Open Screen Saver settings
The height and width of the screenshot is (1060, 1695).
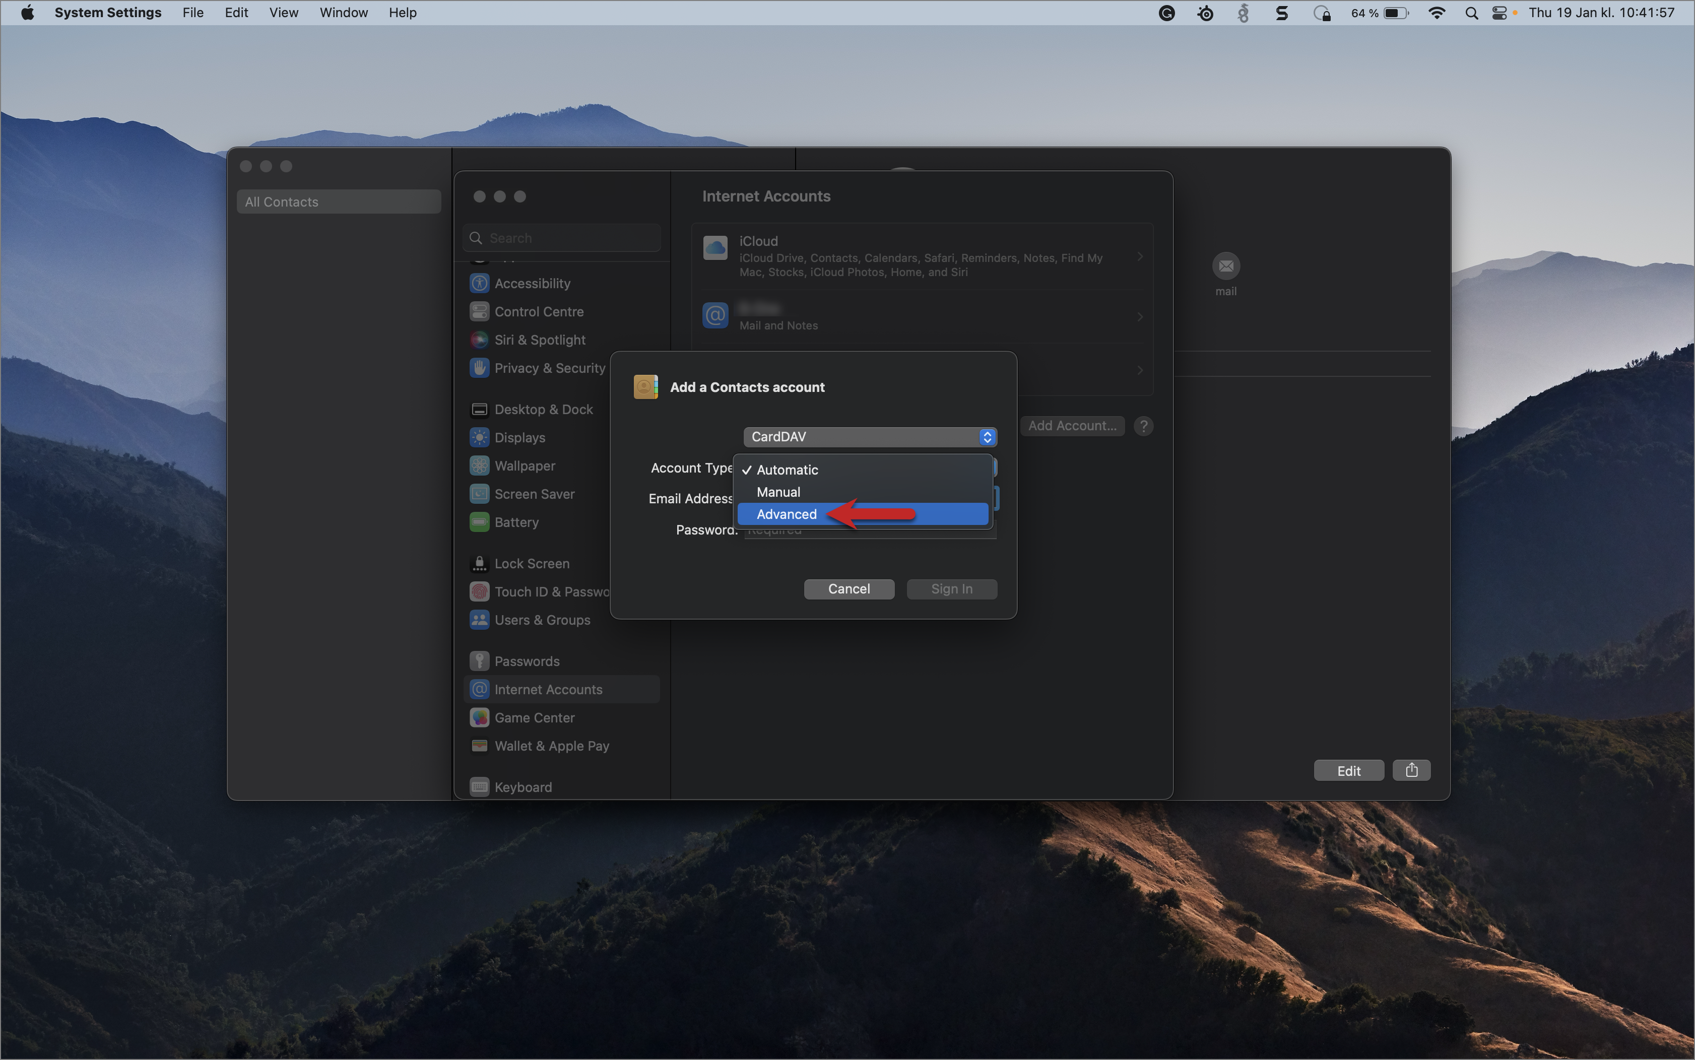[x=538, y=494]
